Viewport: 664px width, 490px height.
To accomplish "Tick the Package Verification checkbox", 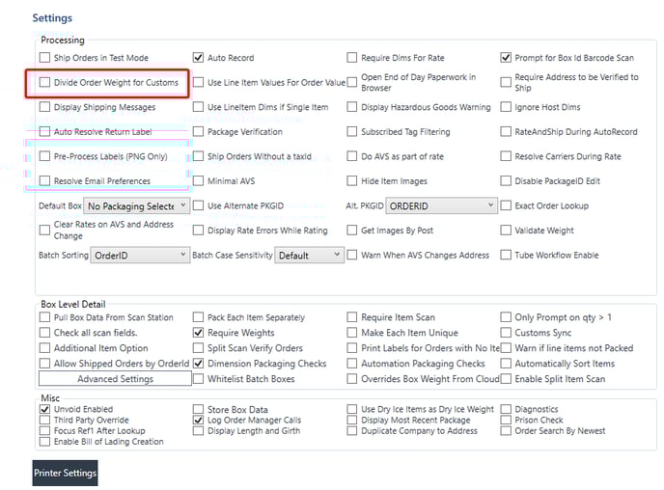I will (x=199, y=131).
